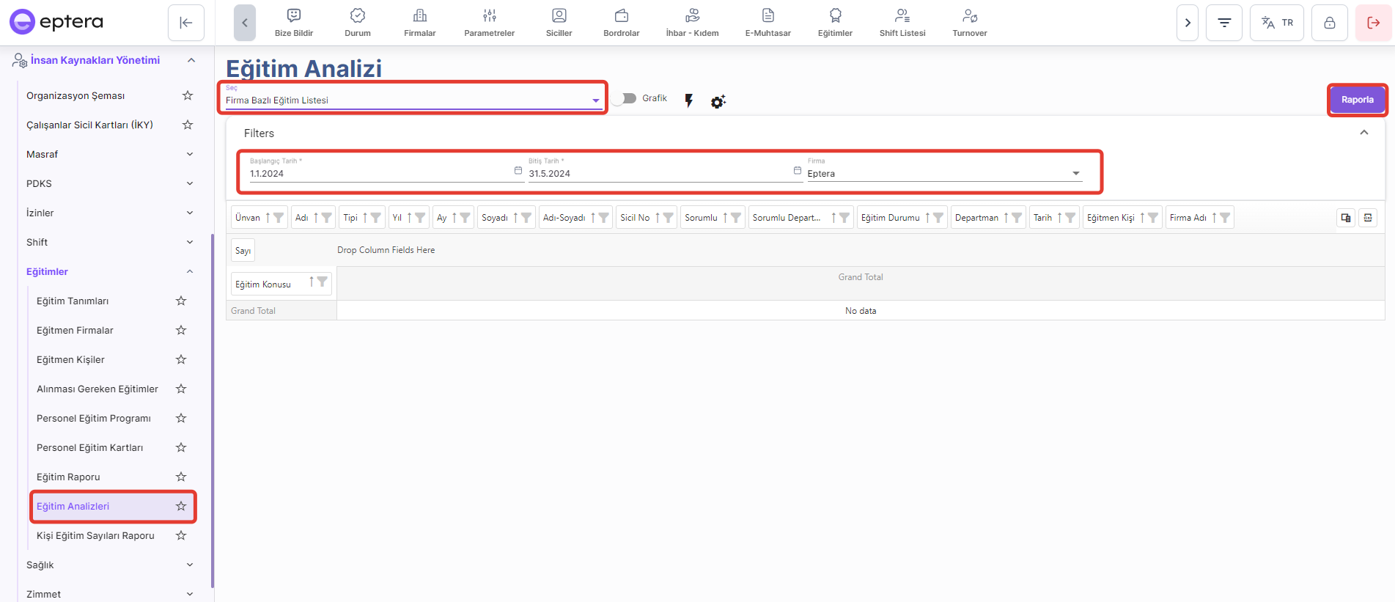Collapse the Filters panel chevron
This screenshot has height=602, width=1395.
[1363, 133]
